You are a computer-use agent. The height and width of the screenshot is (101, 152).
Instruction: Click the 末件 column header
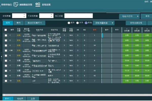pos(117,30)
